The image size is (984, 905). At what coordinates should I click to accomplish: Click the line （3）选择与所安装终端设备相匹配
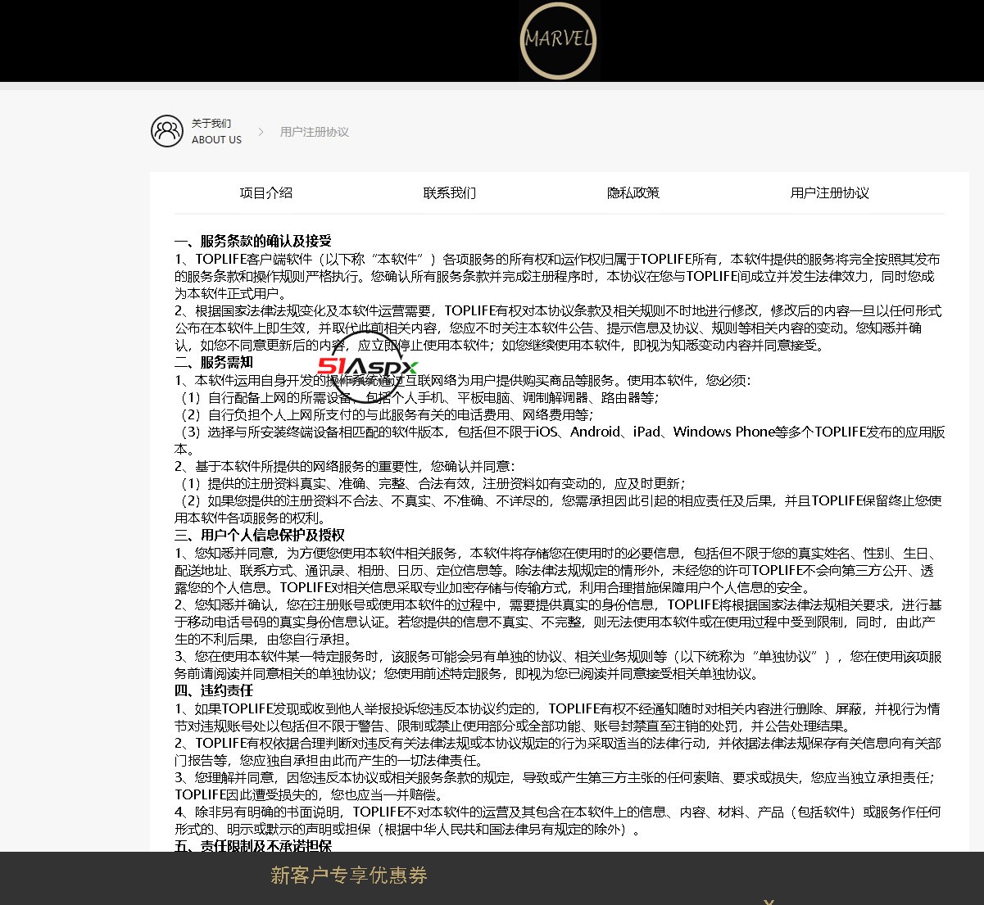click(560, 440)
